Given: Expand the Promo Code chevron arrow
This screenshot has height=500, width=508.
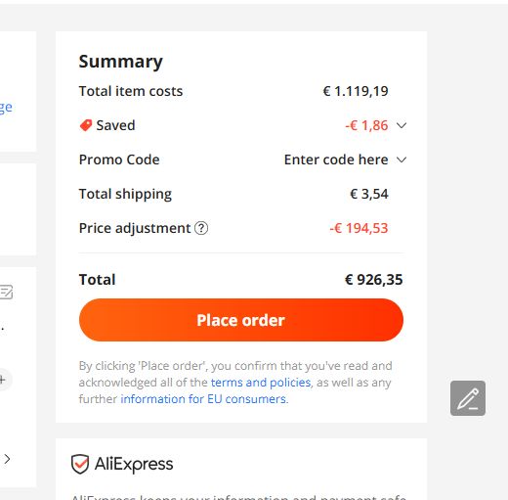Looking at the screenshot, I should [402, 159].
